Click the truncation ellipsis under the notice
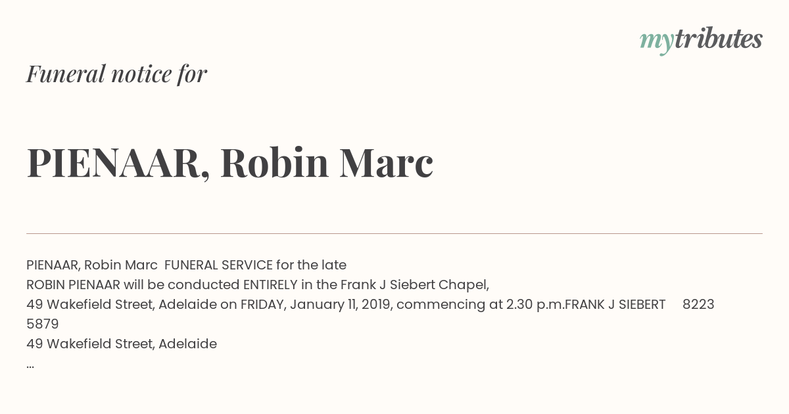 click(x=30, y=366)
